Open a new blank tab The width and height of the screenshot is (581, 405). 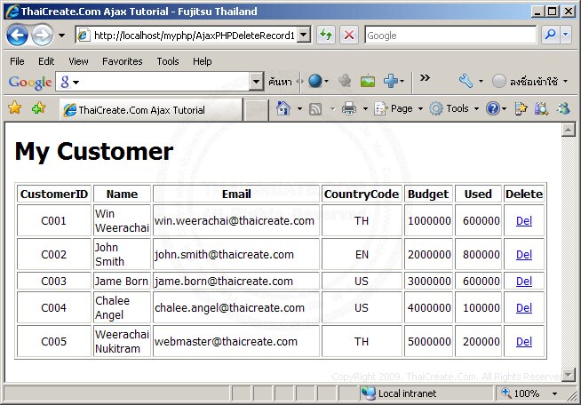point(256,110)
